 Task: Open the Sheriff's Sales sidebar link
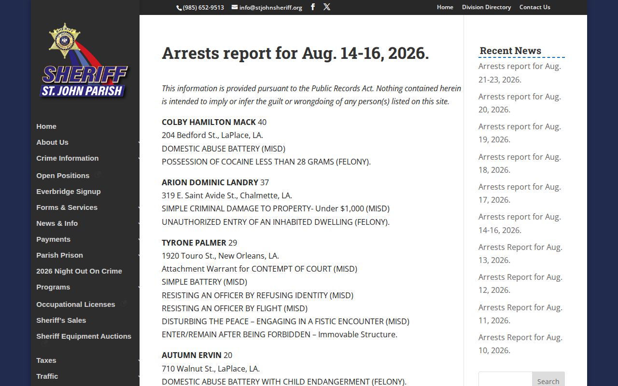61,320
